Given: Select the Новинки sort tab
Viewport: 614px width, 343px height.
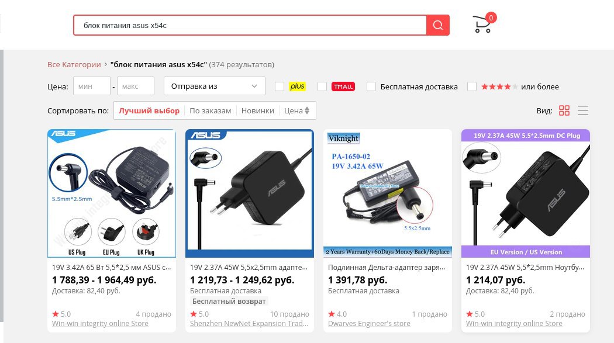Looking at the screenshot, I should click(258, 110).
